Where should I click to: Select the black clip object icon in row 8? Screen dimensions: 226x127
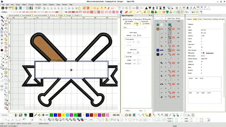[x=162, y=54]
